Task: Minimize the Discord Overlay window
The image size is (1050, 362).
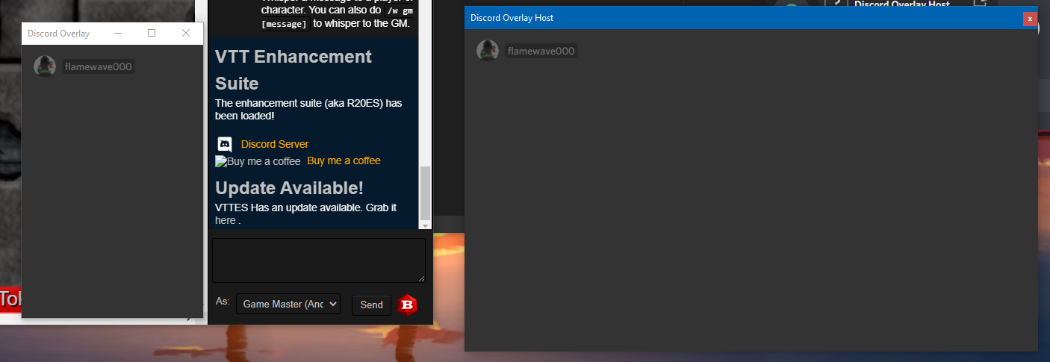Action: coord(118,33)
